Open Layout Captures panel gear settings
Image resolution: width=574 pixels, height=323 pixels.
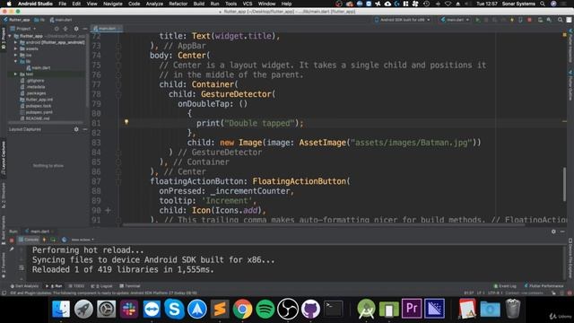coord(76,129)
